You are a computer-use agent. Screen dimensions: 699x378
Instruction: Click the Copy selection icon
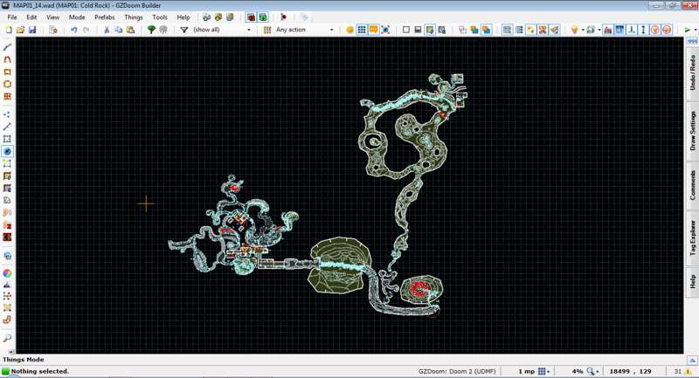[118, 30]
